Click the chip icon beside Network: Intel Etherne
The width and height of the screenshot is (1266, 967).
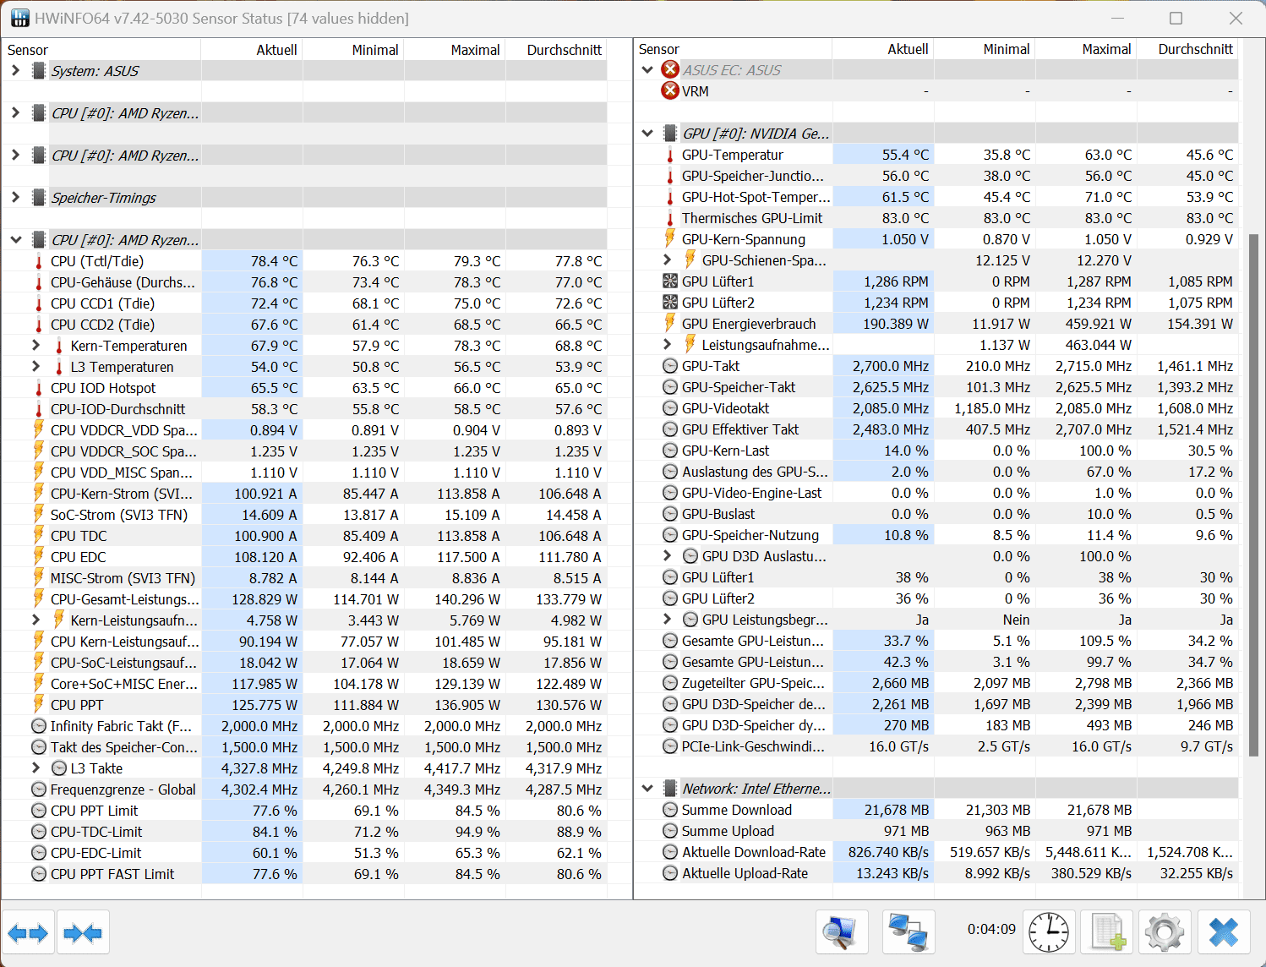point(670,789)
